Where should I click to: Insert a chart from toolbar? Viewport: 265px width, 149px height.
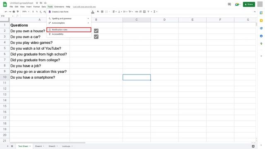[145, 12]
